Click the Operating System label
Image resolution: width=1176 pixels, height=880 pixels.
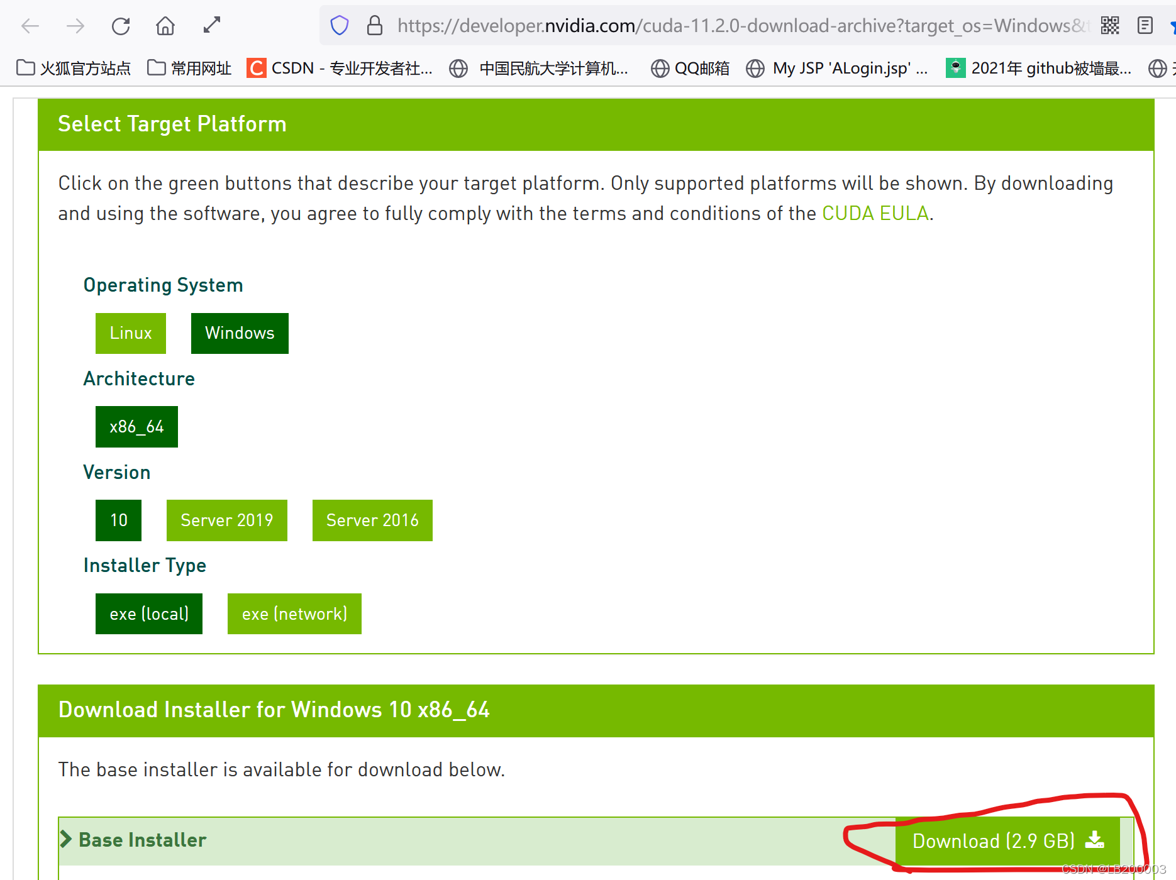(x=163, y=285)
